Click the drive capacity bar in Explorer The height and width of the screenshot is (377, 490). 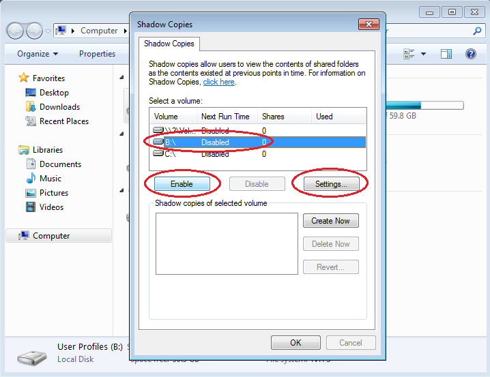[x=424, y=106]
